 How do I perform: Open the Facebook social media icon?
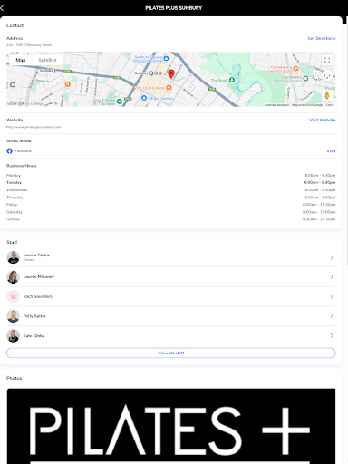point(10,150)
